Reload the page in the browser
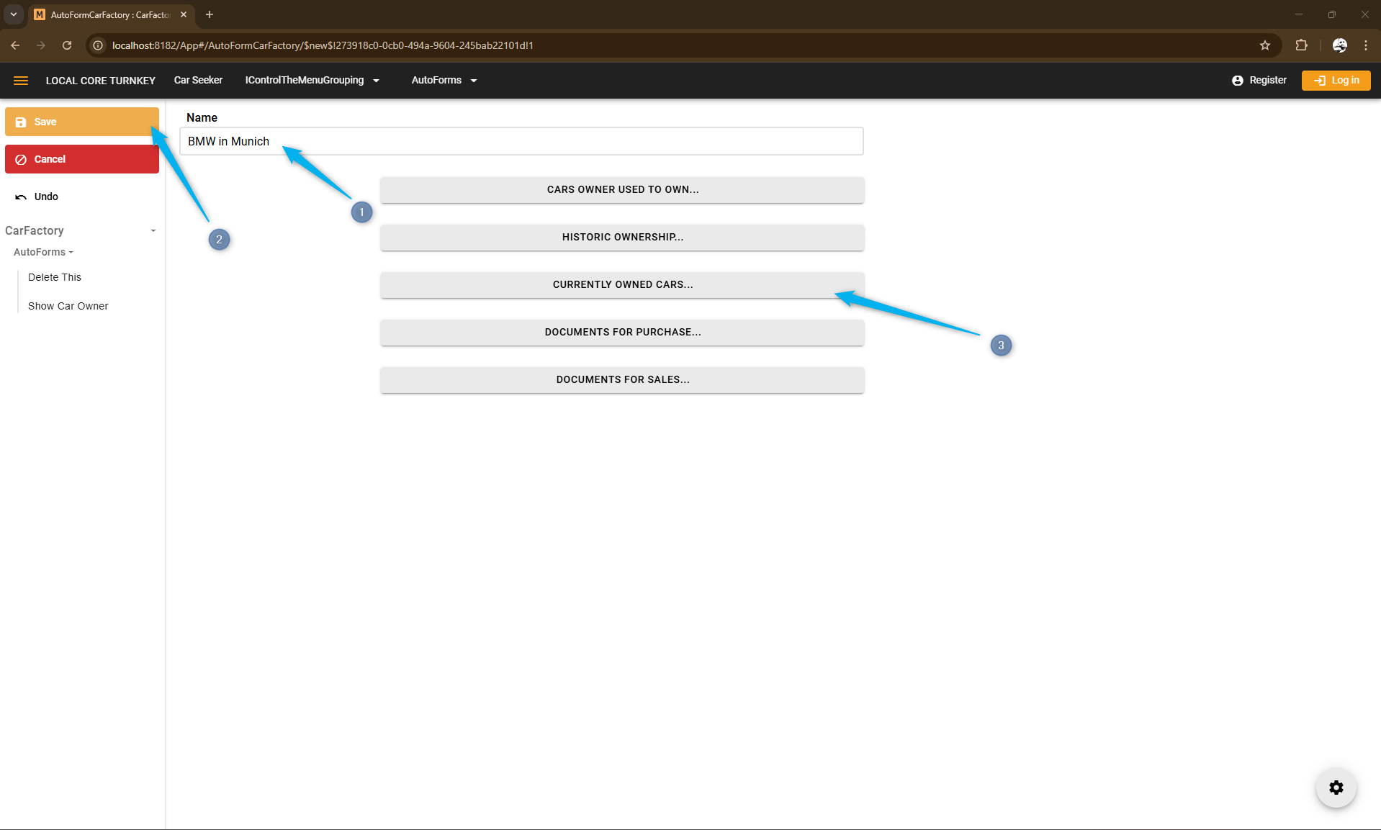 click(67, 45)
